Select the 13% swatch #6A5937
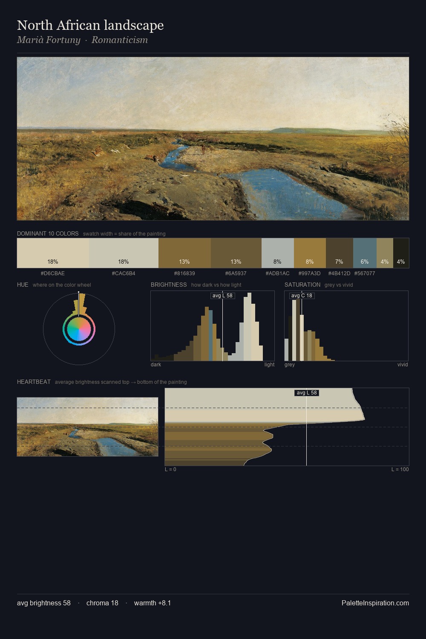The width and height of the screenshot is (426, 639). (236, 253)
